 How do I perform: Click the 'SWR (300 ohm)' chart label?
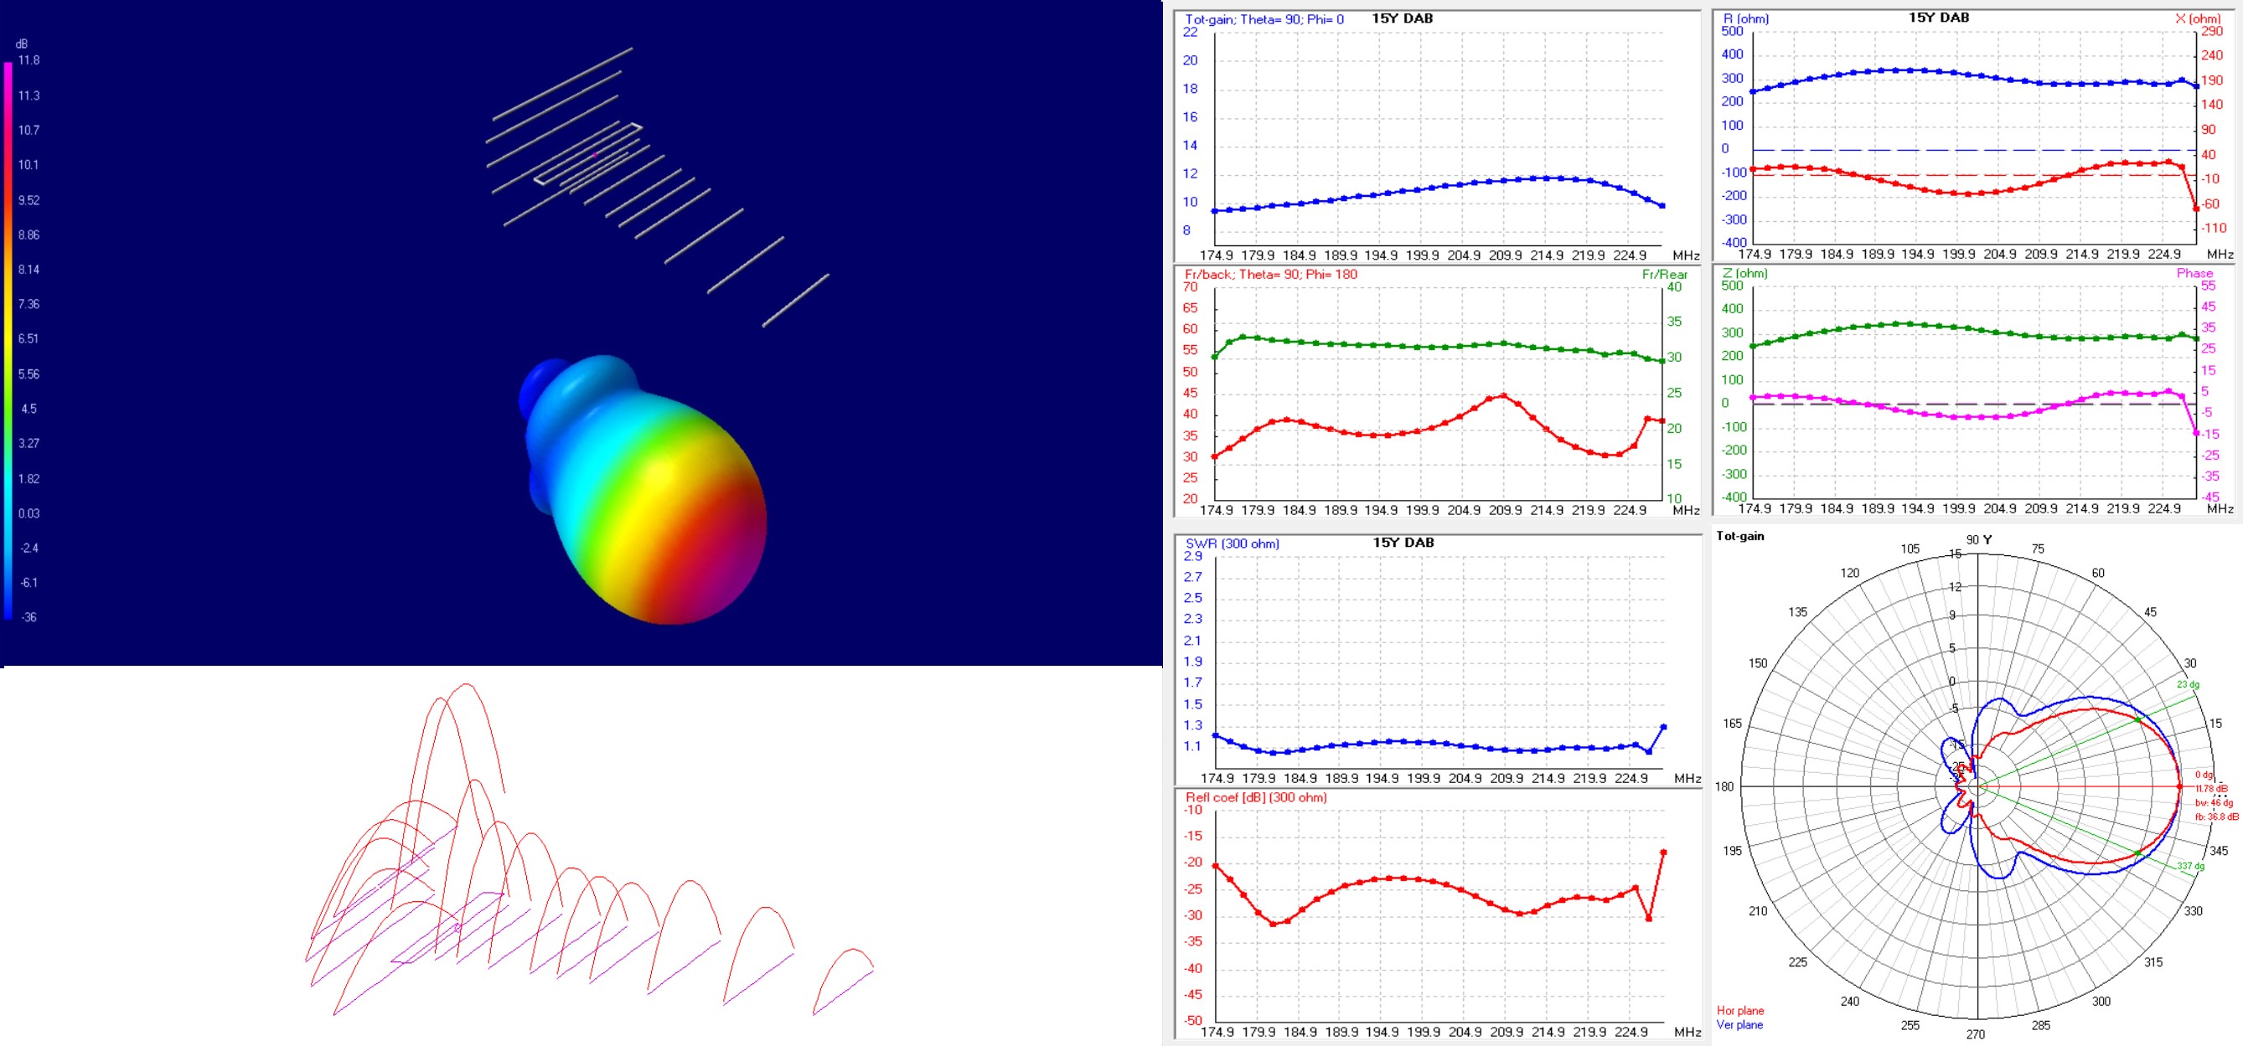point(1232,544)
